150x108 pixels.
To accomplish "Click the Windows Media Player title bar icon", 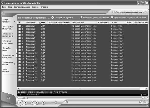I will click(x=2, y=3).
